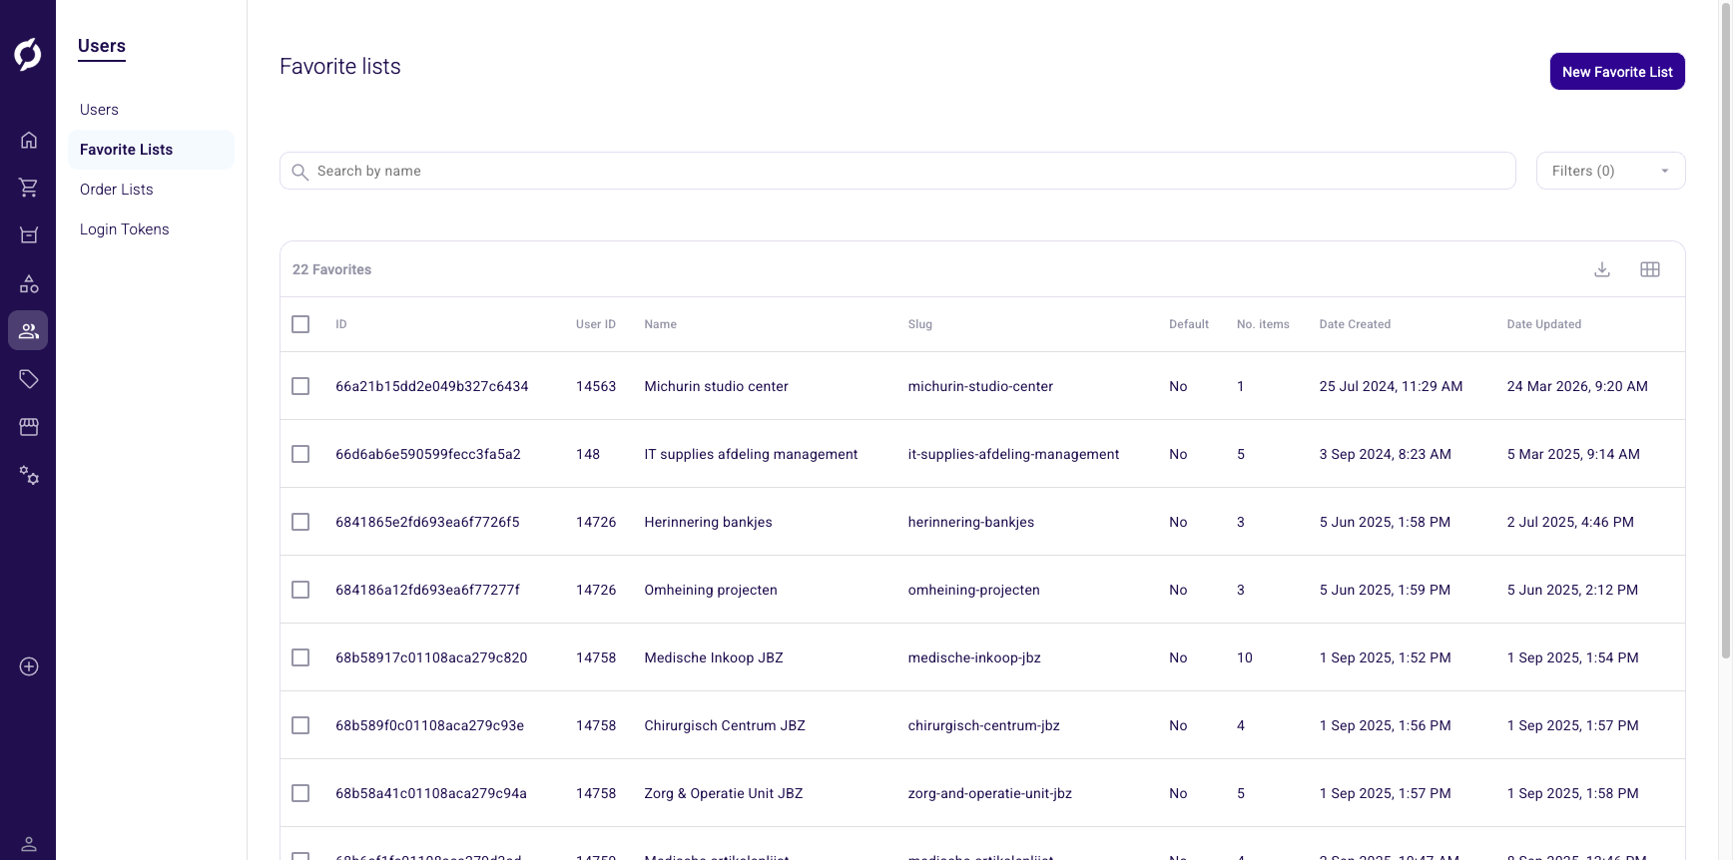Check the Michurin studio center row
Viewport: 1733px width, 860px height.
[300, 386]
